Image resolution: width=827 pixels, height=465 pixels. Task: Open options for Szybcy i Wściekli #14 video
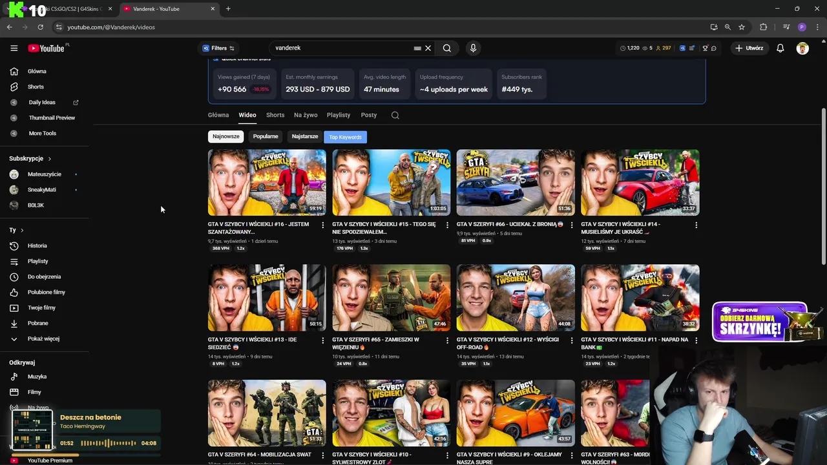click(x=696, y=225)
